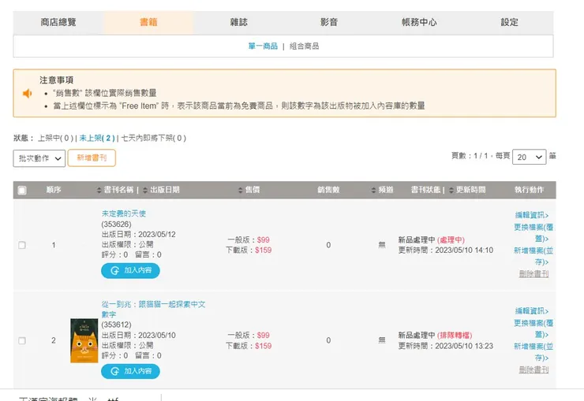Screen dimensions: 584x401
Task: Select 組合商品 sub-tab
Action: (305, 46)
